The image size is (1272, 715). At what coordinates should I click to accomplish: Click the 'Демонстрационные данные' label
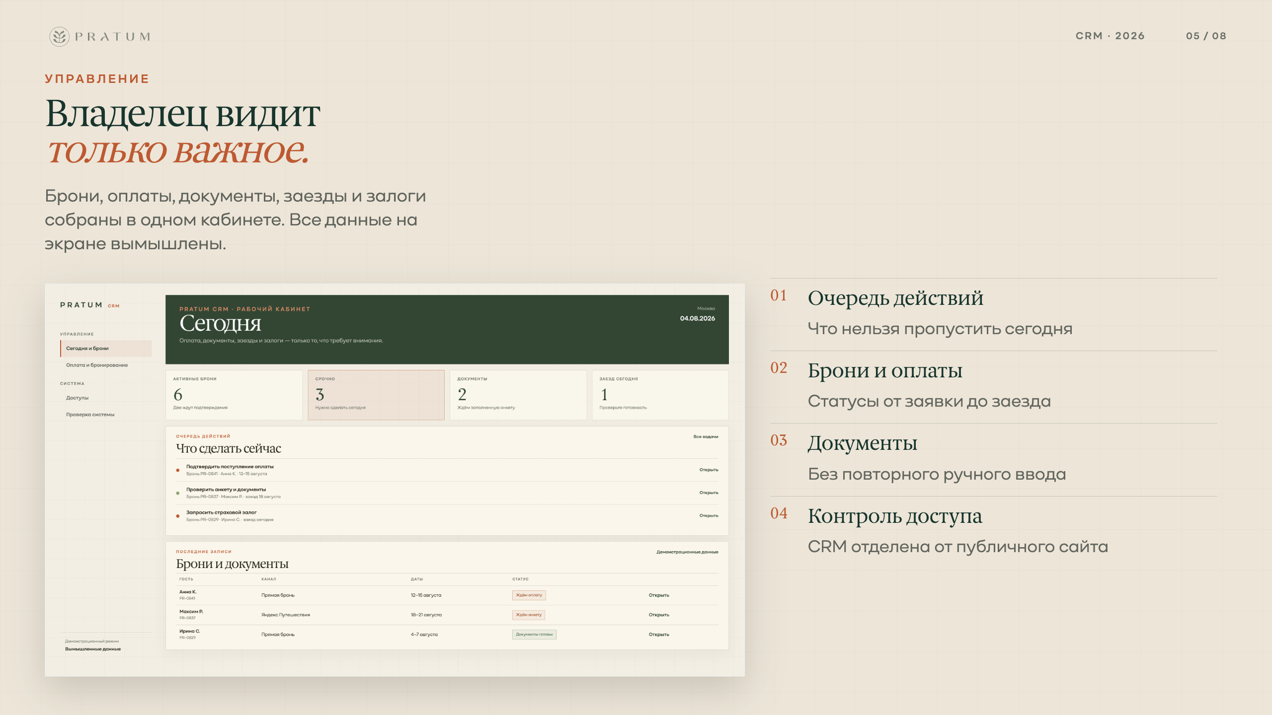click(687, 552)
